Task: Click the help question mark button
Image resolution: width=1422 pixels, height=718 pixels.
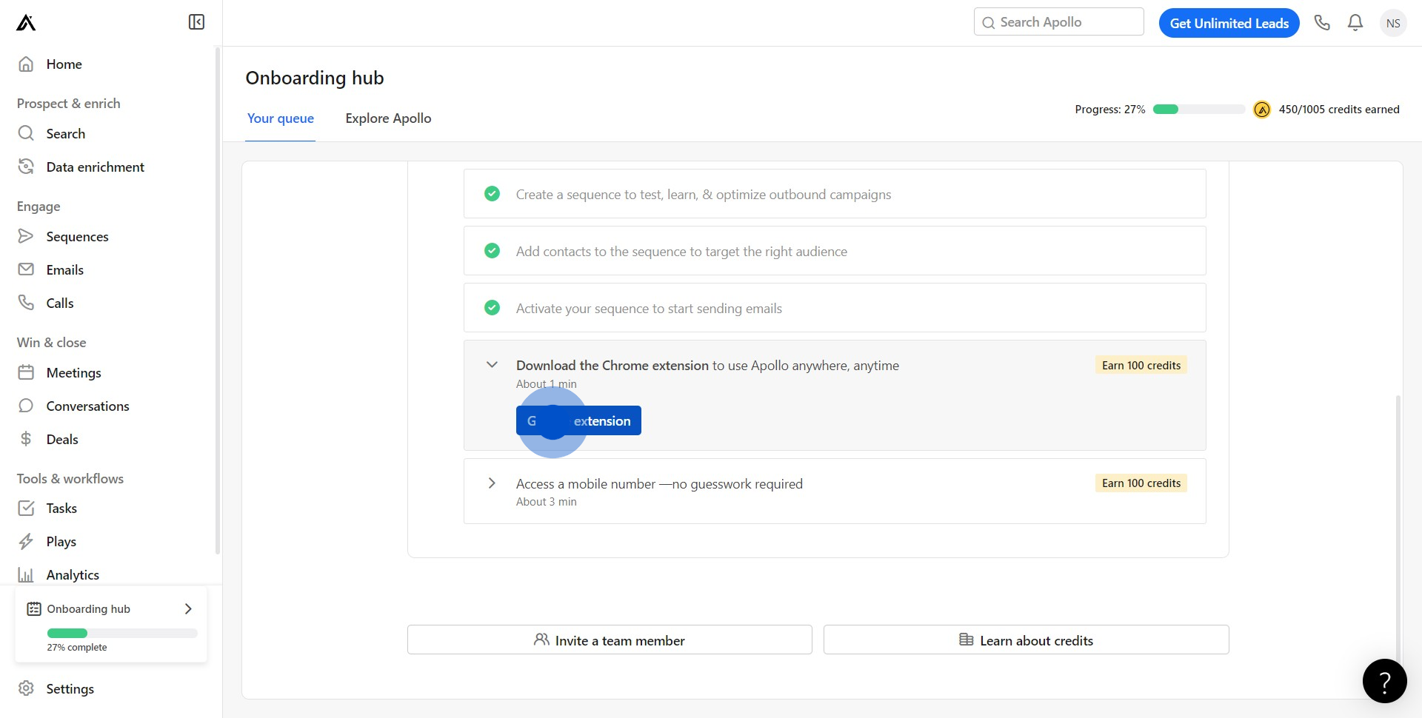Action: (1384, 681)
